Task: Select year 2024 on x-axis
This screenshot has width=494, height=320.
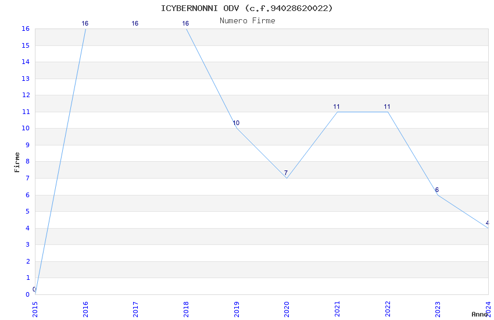Action: [488, 310]
